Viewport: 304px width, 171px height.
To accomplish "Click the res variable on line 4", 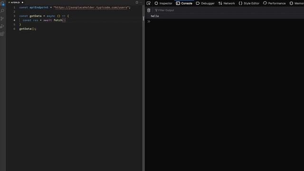I will [x=36, y=20].
